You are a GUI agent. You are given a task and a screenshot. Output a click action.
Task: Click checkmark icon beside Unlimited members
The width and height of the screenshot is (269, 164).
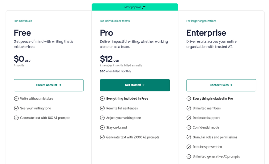189,108
